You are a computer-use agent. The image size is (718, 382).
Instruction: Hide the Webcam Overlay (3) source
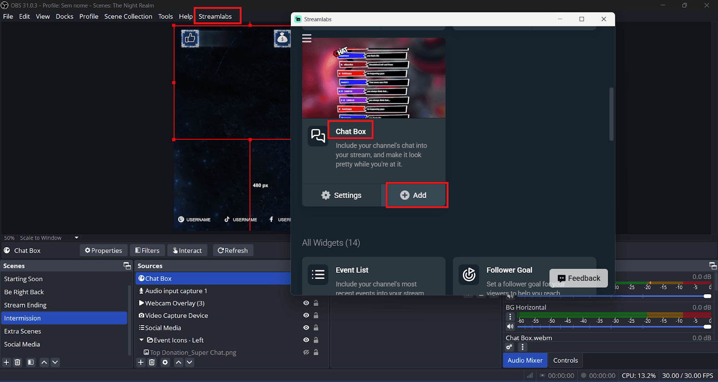click(x=306, y=303)
